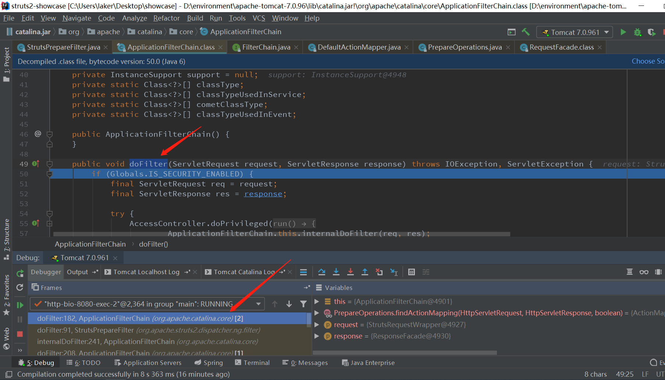665x380 pixels.
Task: Toggle the 1: Project side panel
Action: point(6,65)
